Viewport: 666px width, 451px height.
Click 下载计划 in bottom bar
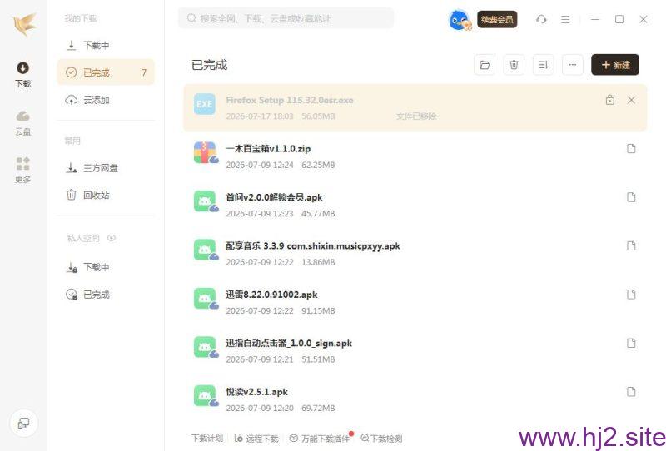pos(207,439)
